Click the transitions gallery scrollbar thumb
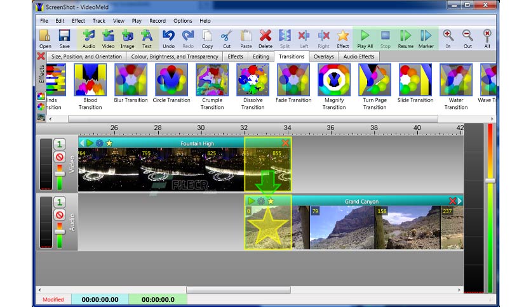This screenshot has height=307, width=531. 253,119
